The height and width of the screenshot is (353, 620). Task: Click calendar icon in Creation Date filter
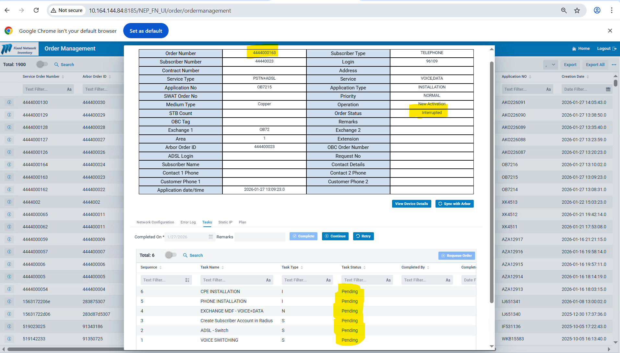608,89
